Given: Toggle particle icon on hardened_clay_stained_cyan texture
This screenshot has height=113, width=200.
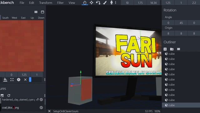Looking at the screenshot, I should click(37, 100).
